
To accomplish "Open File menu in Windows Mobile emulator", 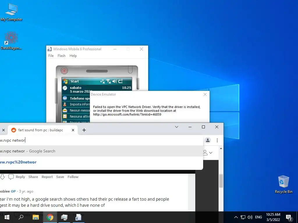I will coord(51,56).
